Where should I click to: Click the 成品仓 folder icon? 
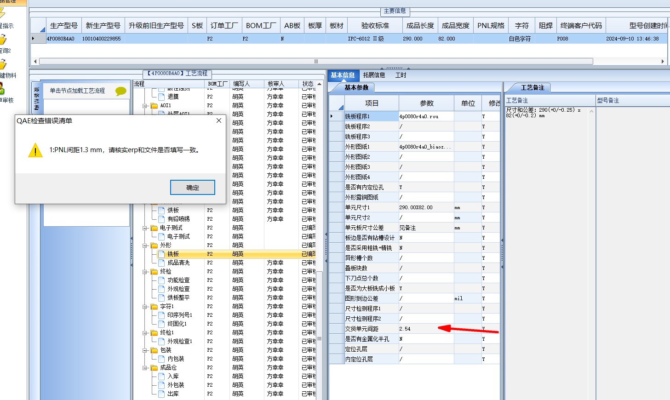click(x=154, y=367)
